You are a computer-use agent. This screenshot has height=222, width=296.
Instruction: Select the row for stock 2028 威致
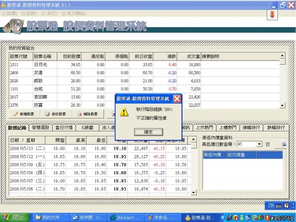coord(144,81)
